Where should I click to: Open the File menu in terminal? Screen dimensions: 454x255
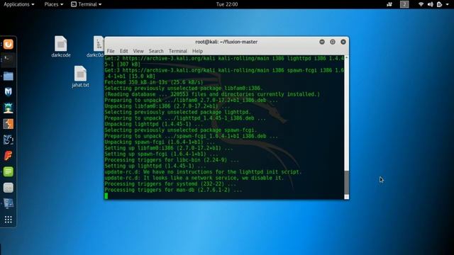111,51
